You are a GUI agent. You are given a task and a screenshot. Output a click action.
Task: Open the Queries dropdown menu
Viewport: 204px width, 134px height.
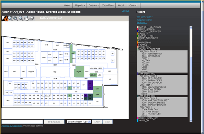point(93,5)
